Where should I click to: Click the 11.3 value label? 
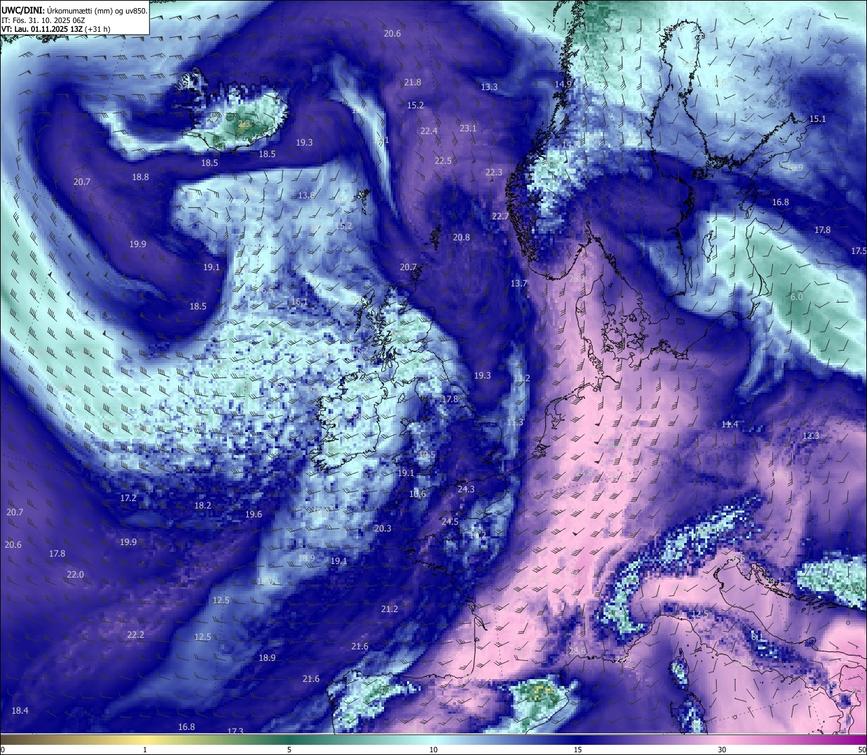tap(515, 423)
